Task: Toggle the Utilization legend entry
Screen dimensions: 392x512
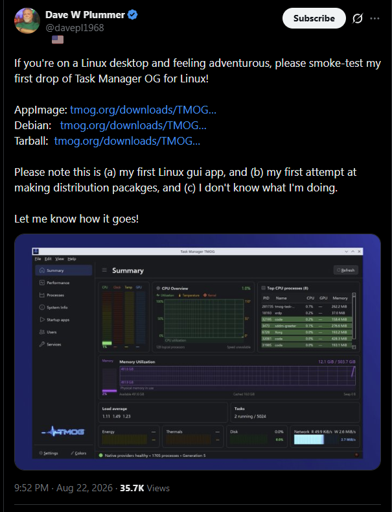Action: (165, 295)
